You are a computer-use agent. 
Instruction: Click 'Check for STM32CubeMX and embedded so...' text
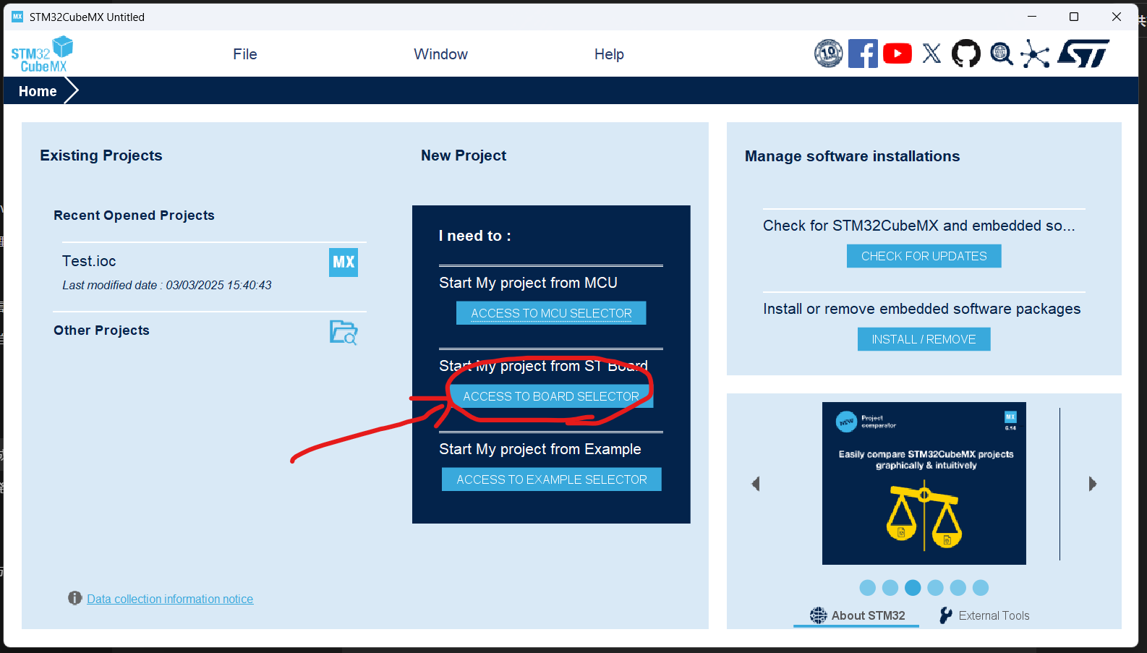919,226
